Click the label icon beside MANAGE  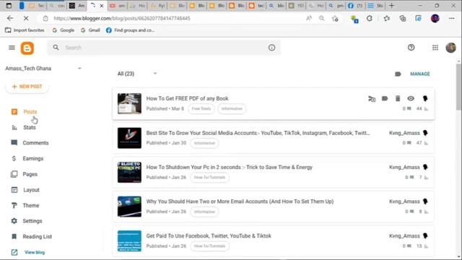(398, 74)
